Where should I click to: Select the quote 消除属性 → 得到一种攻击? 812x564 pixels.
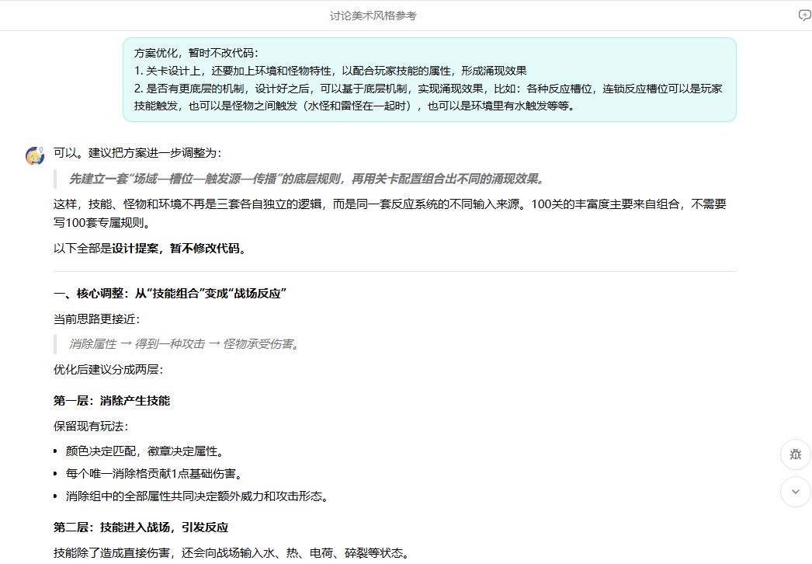[184, 343]
